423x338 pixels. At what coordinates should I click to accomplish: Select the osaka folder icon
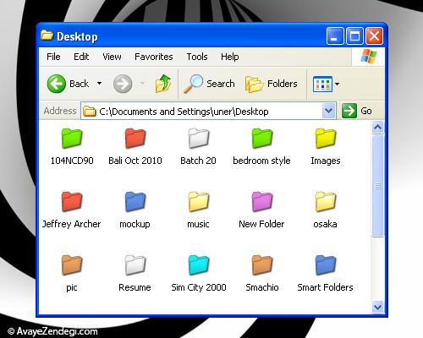[x=326, y=202]
